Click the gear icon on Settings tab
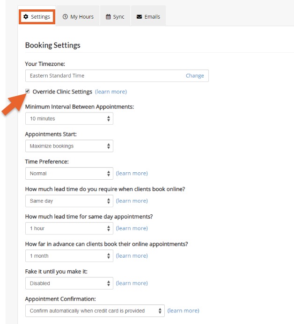Screen dimensions: 294x324 (x=26, y=16)
